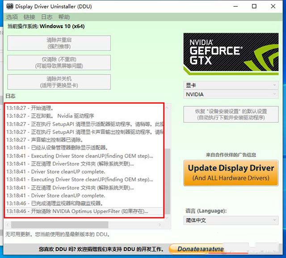Open the 简体中文 language dropdown
This screenshot has height=258, width=286.
[231, 221]
